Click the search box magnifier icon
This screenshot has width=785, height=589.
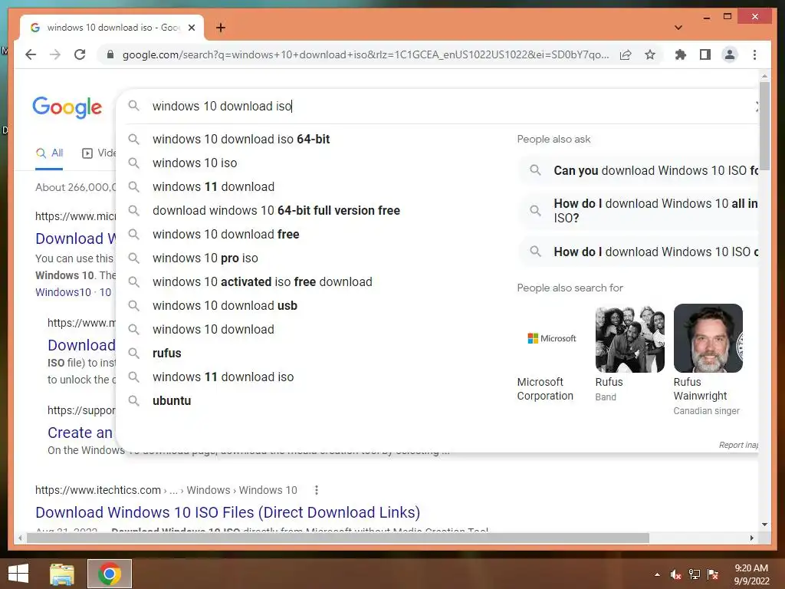coord(133,106)
